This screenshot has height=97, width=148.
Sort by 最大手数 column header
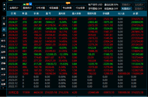click(x=77, y=14)
